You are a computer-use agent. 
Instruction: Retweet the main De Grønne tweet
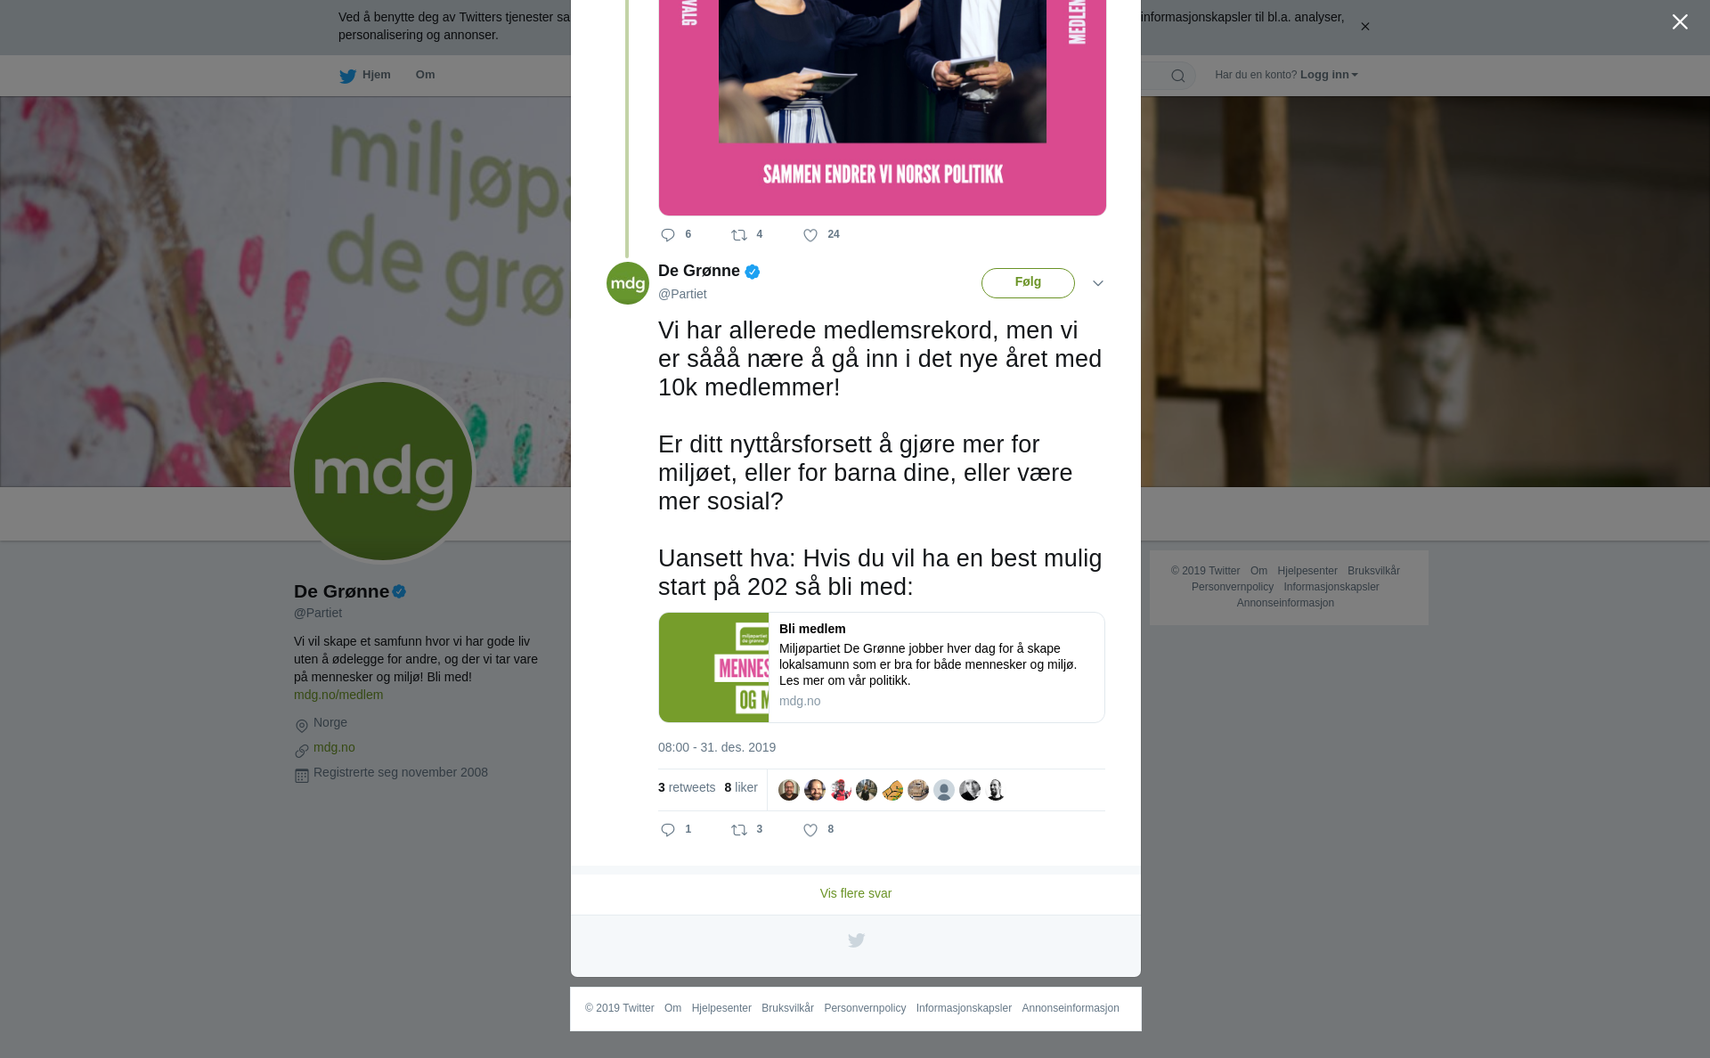click(x=739, y=830)
